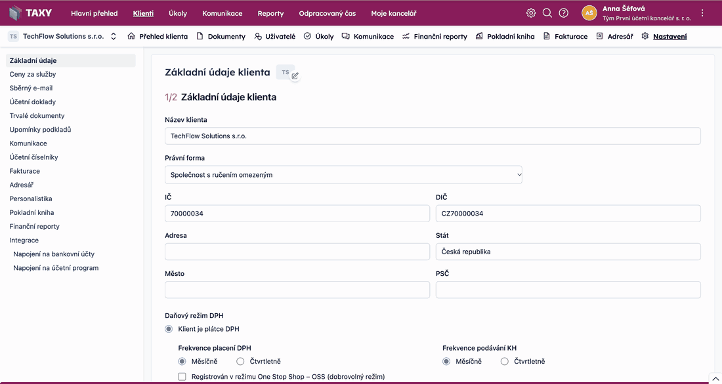Open the Dokumenty client section
Viewport: 722px width, 384px height.
[x=221, y=36]
